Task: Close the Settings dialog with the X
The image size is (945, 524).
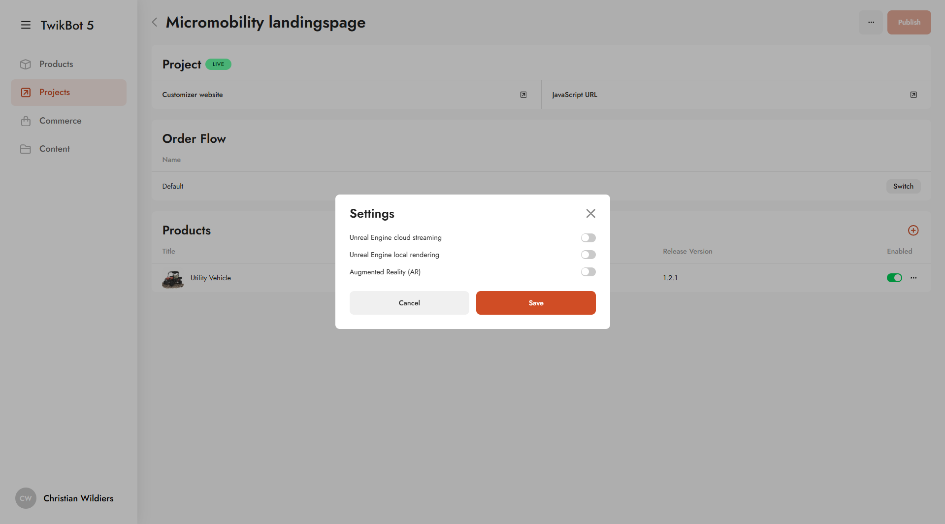Action: [x=590, y=213]
